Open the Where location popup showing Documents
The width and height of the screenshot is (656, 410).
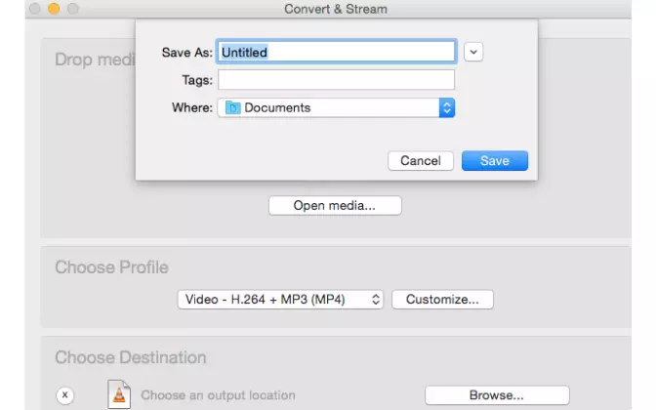tap(336, 108)
